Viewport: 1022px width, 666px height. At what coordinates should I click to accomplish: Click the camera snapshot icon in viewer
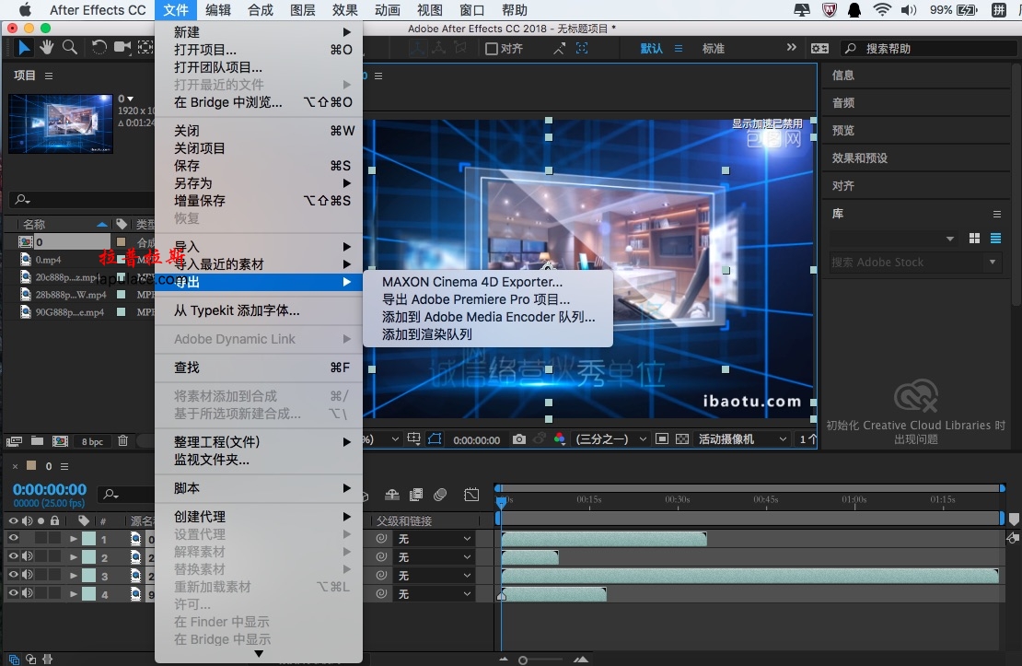(x=518, y=439)
